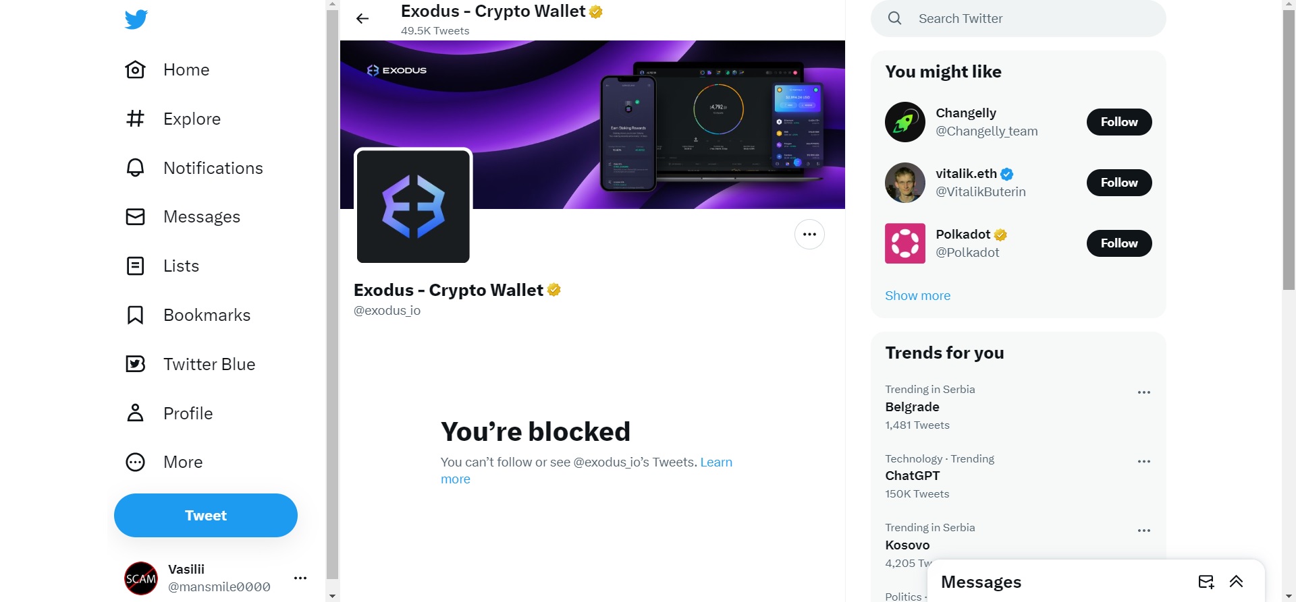Image resolution: width=1296 pixels, height=602 pixels.
Task: Click the blue Tweet button
Action: 206,516
